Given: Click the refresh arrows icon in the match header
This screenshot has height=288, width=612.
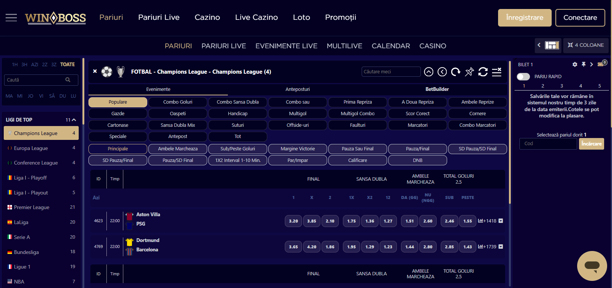Looking at the screenshot, I should (x=483, y=72).
